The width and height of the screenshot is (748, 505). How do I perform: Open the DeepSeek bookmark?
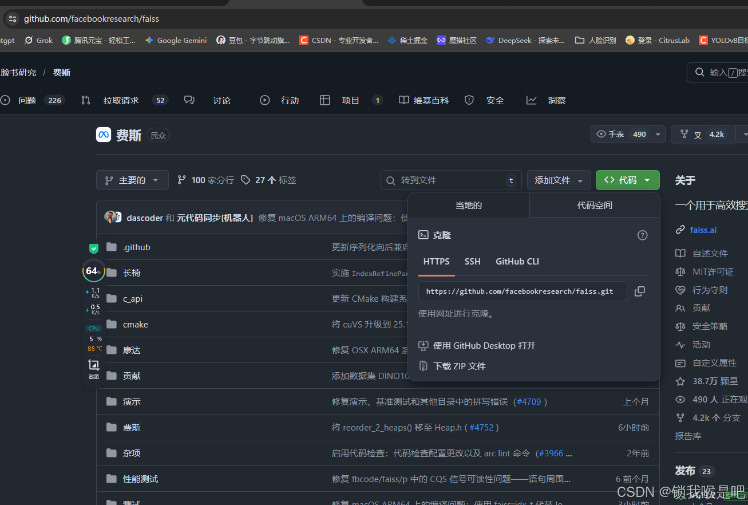coord(525,41)
